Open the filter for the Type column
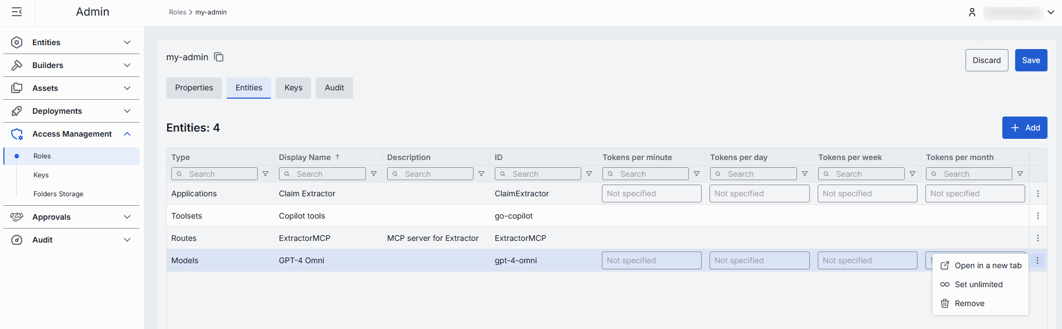 coord(265,174)
